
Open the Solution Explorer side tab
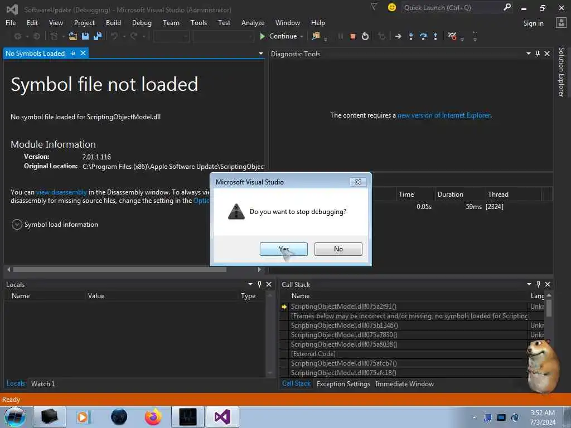(x=561, y=72)
